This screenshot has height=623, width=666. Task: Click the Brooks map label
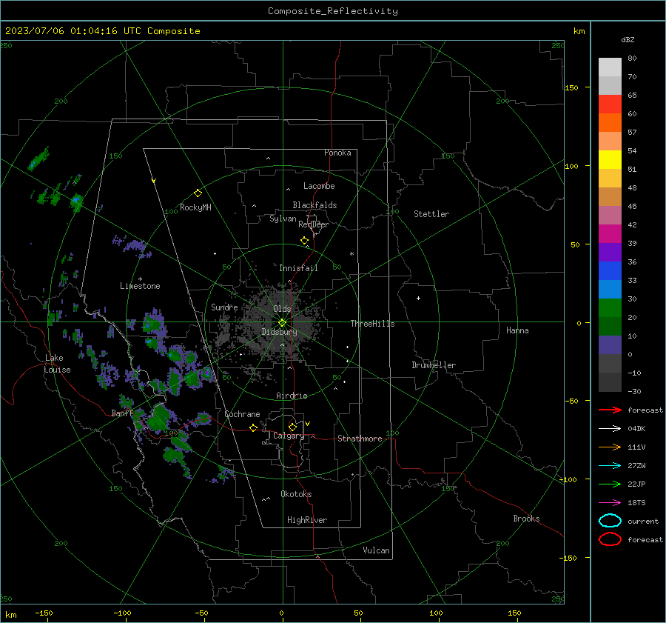point(526,519)
